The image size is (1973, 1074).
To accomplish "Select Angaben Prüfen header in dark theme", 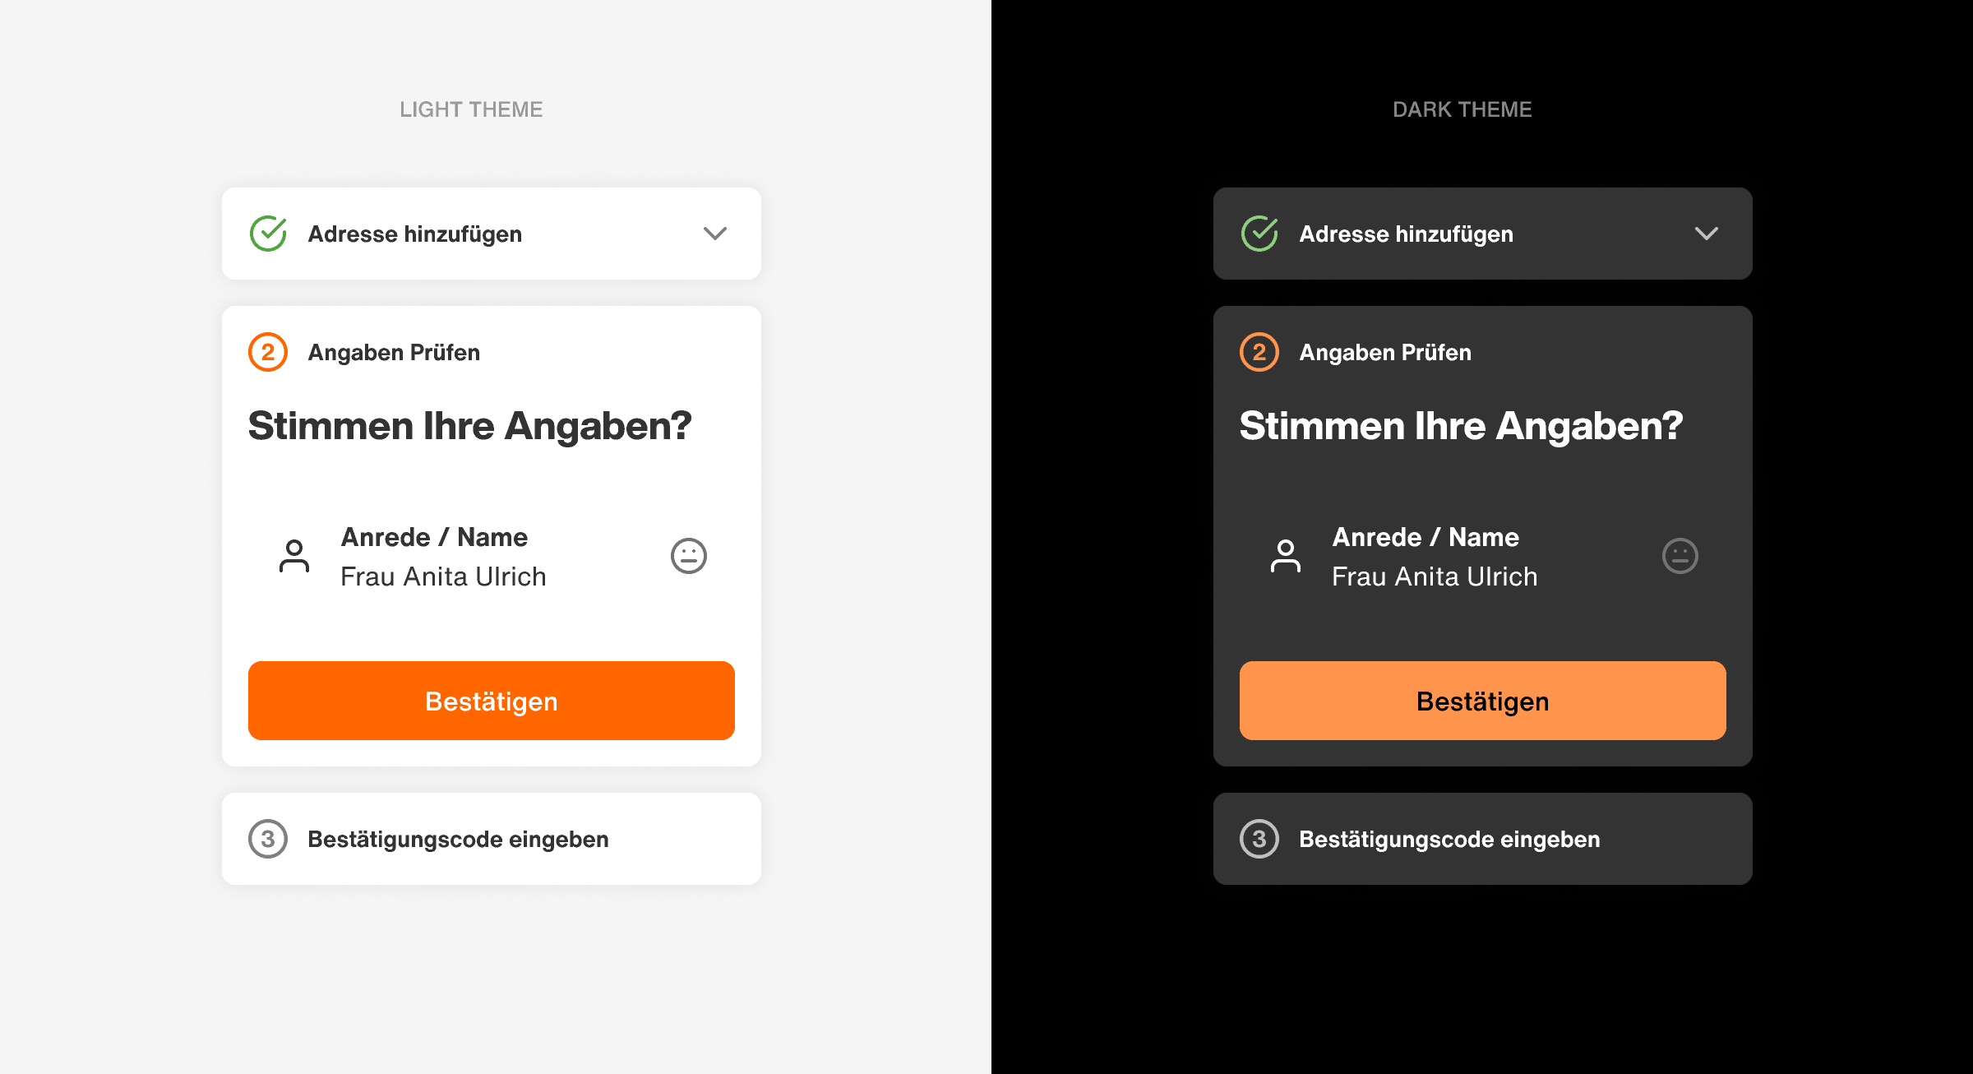I will click(1385, 352).
